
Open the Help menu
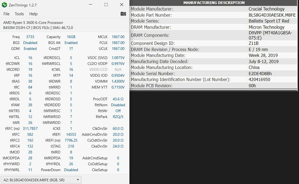tap(33, 14)
